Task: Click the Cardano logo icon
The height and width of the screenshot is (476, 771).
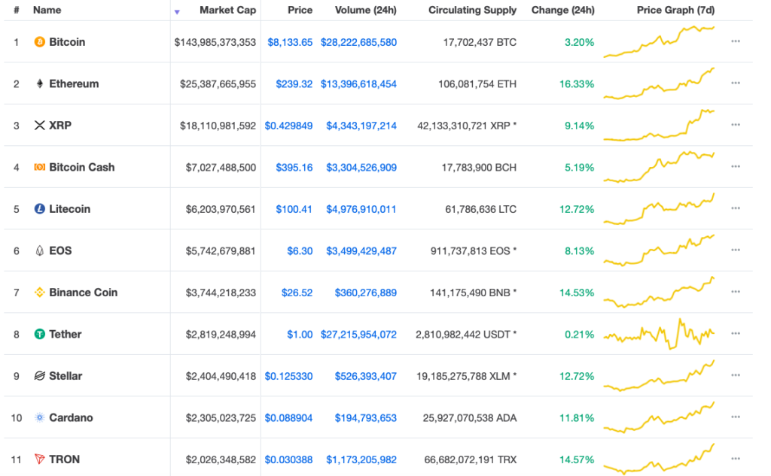Action: 39,417
